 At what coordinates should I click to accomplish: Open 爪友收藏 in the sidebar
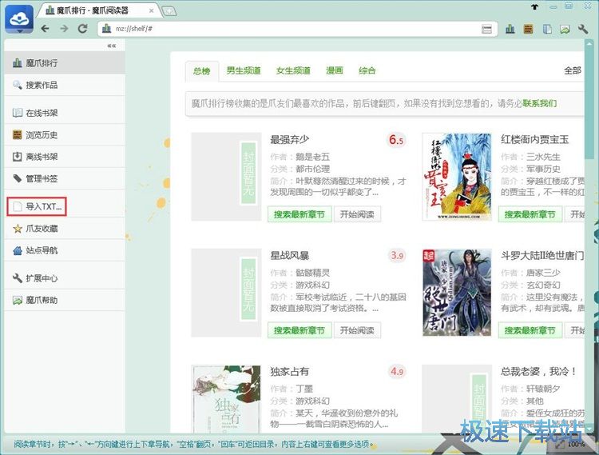tap(65, 228)
